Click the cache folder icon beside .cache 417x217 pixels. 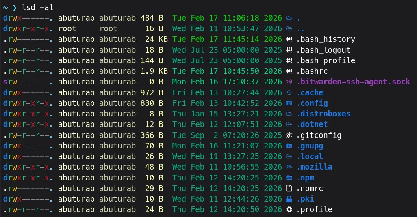click(289, 92)
